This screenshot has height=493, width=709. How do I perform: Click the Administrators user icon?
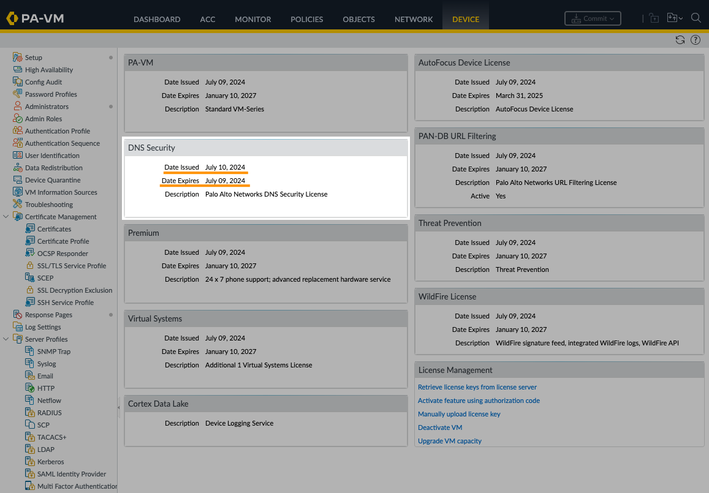click(17, 107)
